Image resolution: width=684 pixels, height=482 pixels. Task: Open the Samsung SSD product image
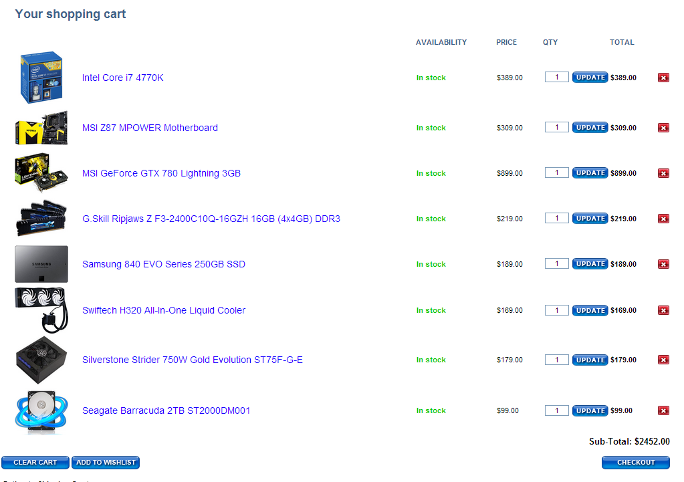(41, 264)
